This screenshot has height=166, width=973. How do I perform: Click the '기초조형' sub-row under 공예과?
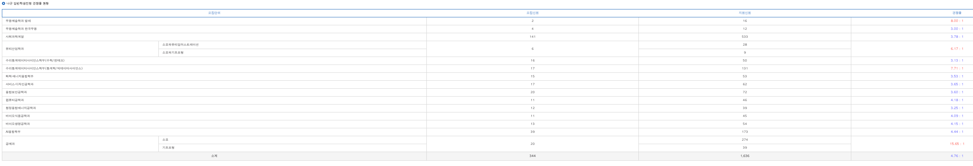(x=168, y=148)
